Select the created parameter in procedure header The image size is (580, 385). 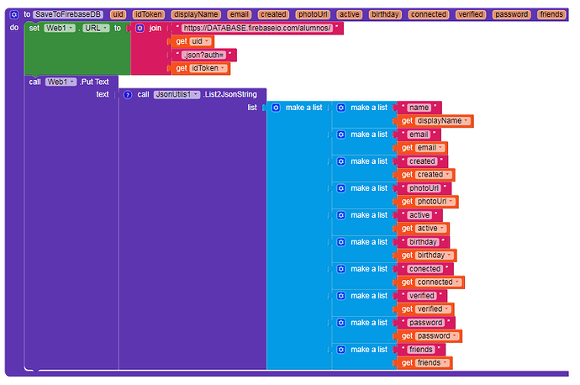pyautogui.click(x=273, y=14)
